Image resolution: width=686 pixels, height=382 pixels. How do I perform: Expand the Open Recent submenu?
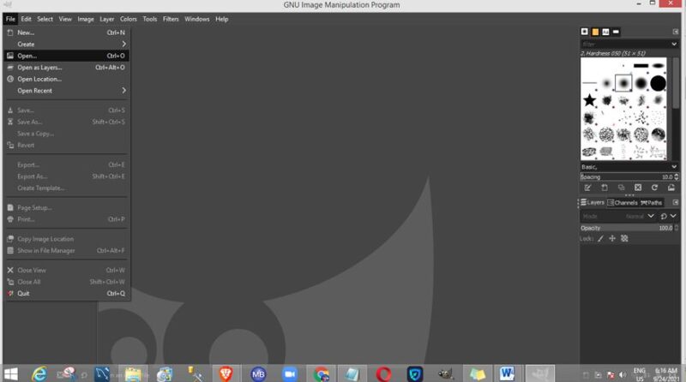tap(67, 91)
